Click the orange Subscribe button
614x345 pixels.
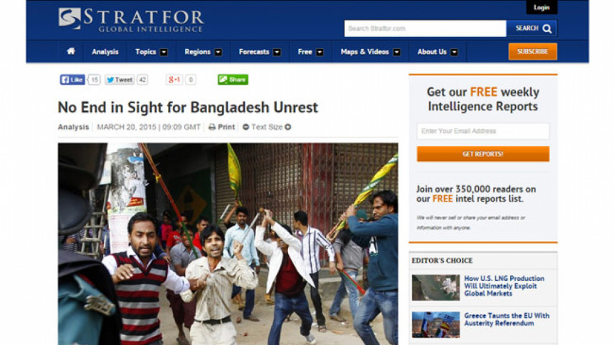533,52
